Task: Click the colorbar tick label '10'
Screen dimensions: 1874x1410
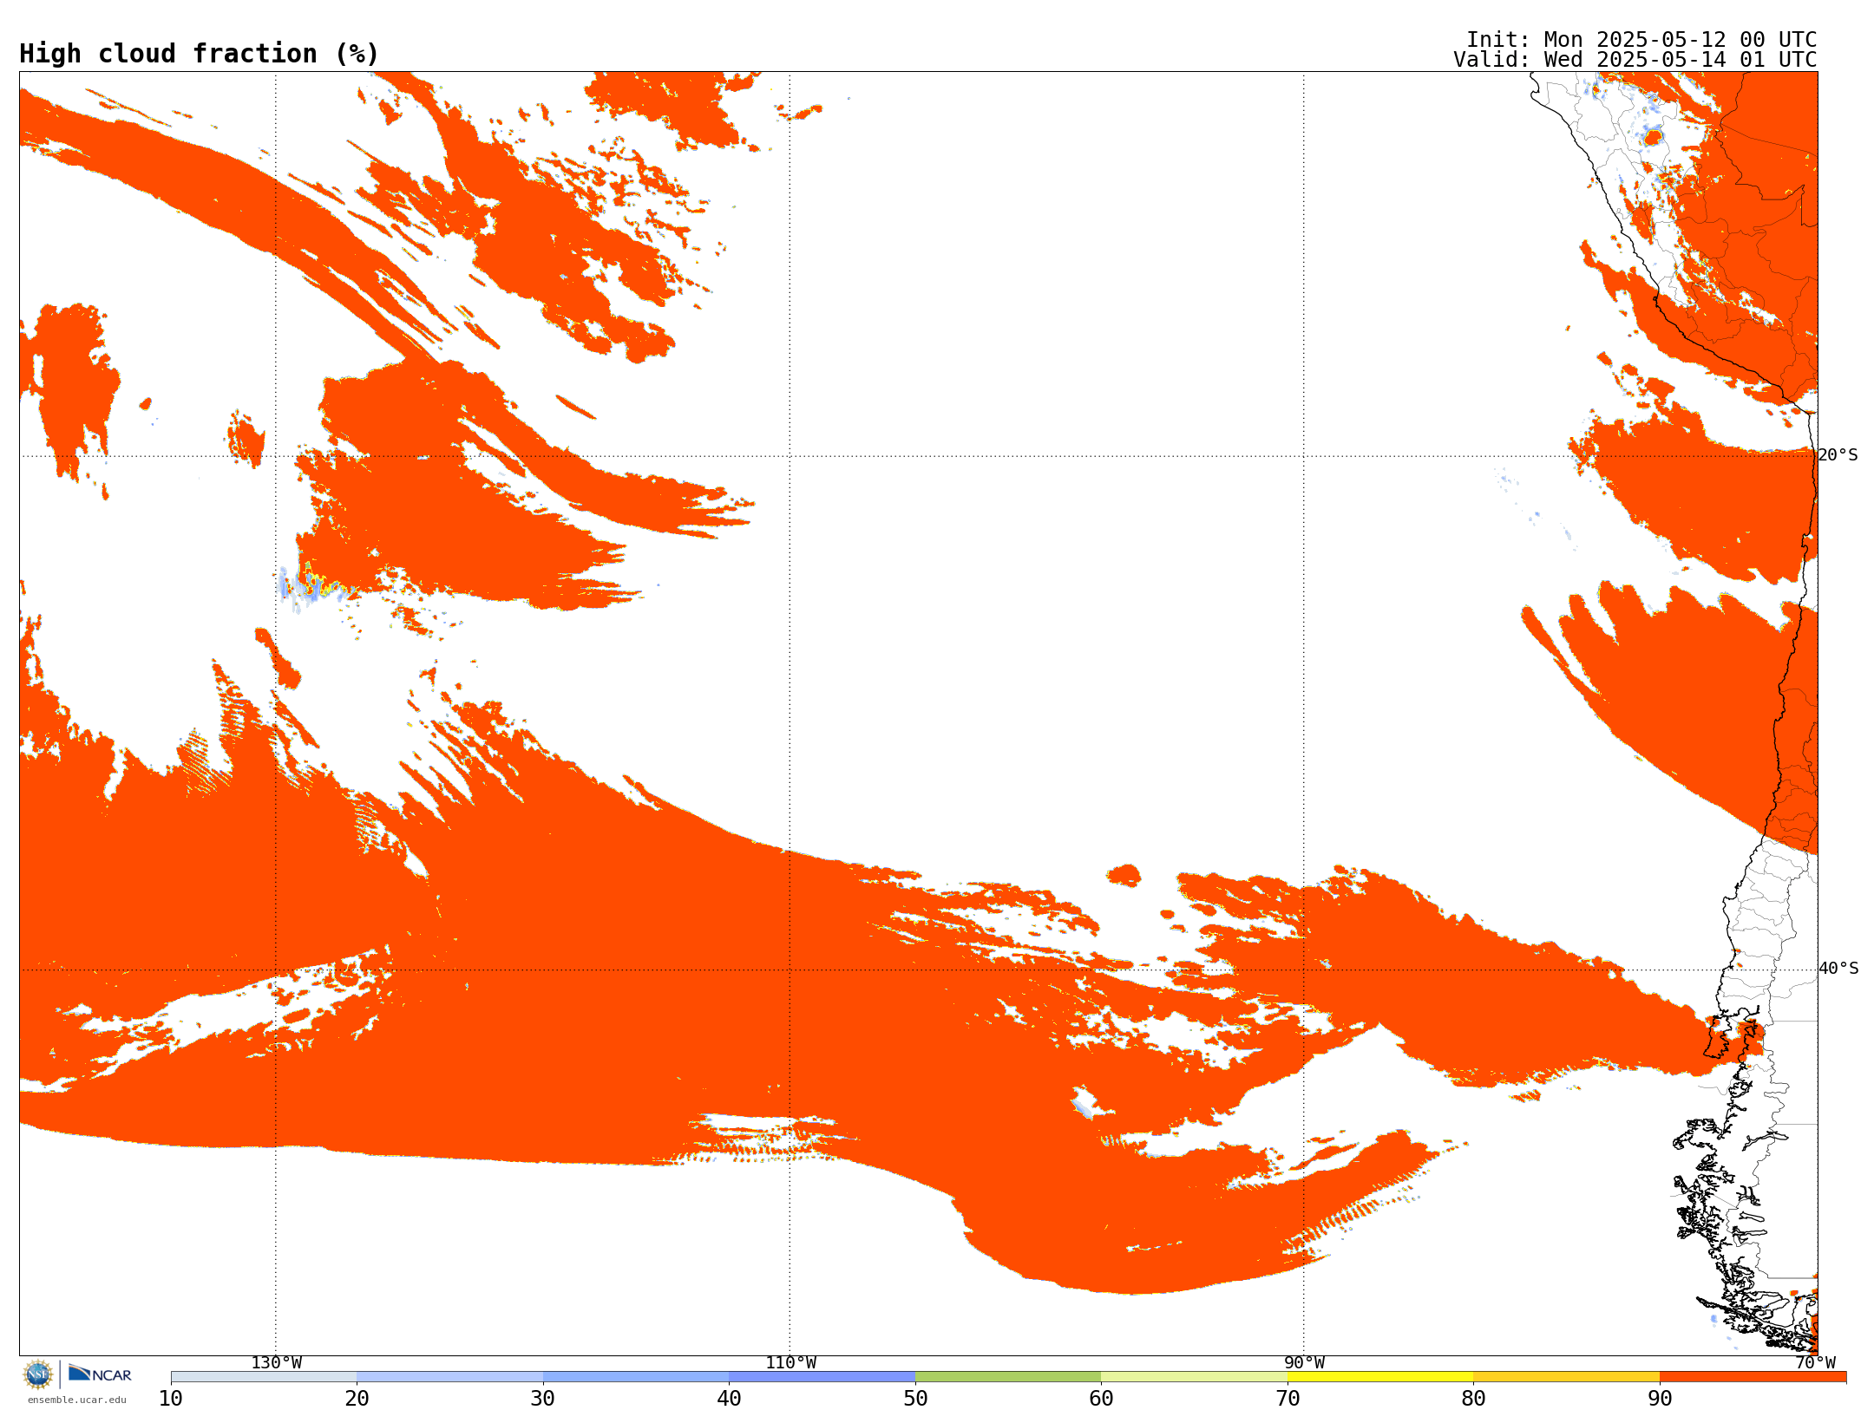Action: coord(171,1399)
